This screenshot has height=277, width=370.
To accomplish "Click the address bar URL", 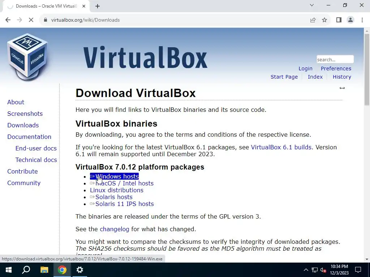I will click(x=85, y=20).
